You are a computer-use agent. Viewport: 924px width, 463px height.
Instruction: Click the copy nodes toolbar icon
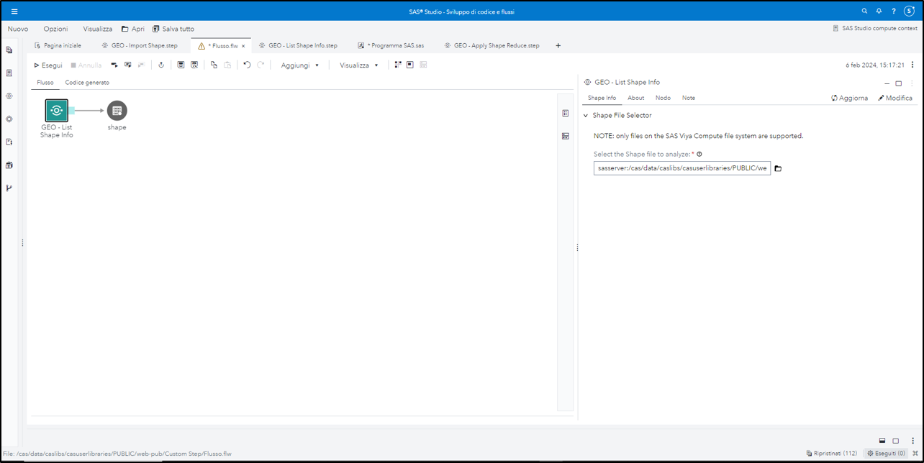(x=214, y=65)
